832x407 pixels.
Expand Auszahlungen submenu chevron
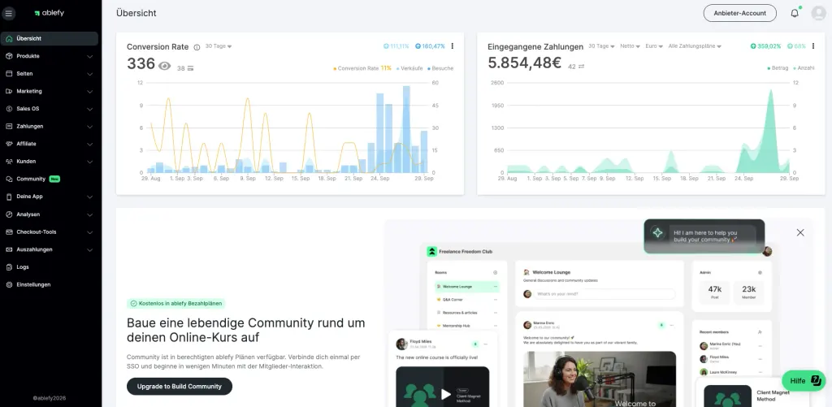click(x=89, y=249)
